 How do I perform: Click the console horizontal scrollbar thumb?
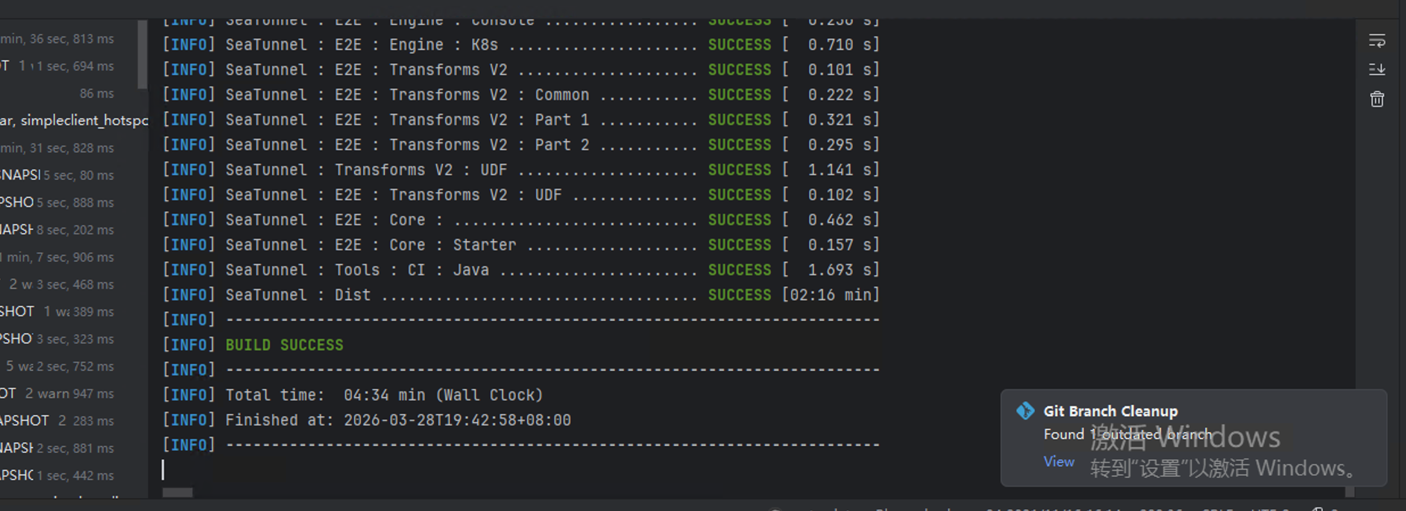click(177, 492)
